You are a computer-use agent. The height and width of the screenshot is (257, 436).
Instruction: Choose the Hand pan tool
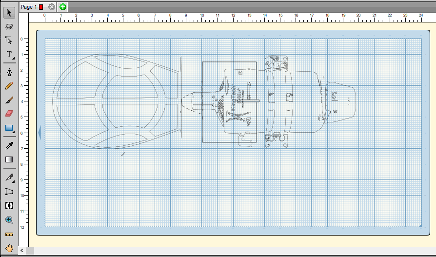coord(9,248)
